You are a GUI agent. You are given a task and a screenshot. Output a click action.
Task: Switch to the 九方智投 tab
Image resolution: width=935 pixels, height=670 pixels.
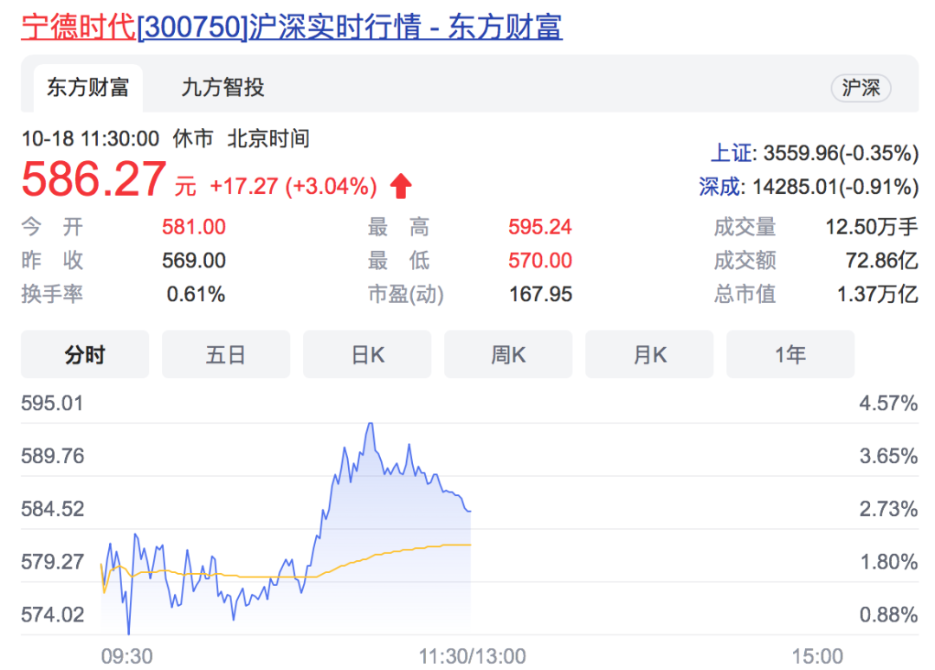(x=222, y=87)
